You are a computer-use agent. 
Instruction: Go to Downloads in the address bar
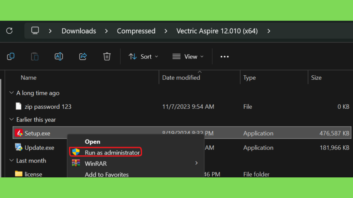[x=79, y=31]
